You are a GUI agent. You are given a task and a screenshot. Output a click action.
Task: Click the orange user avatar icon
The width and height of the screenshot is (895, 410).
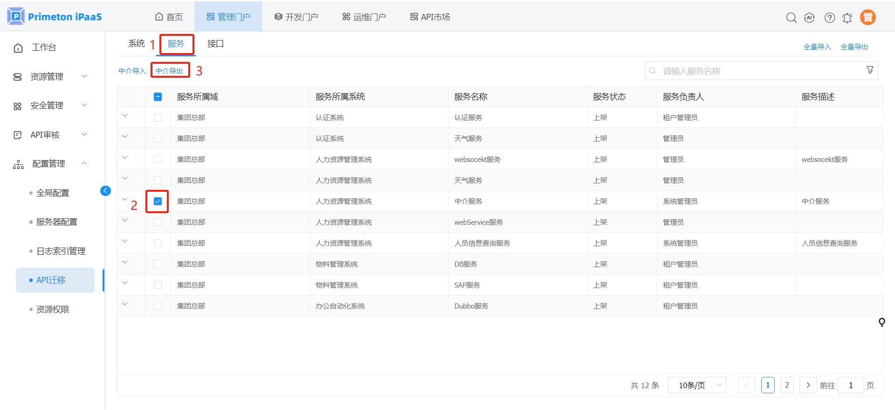pyautogui.click(x=867, y=17)
